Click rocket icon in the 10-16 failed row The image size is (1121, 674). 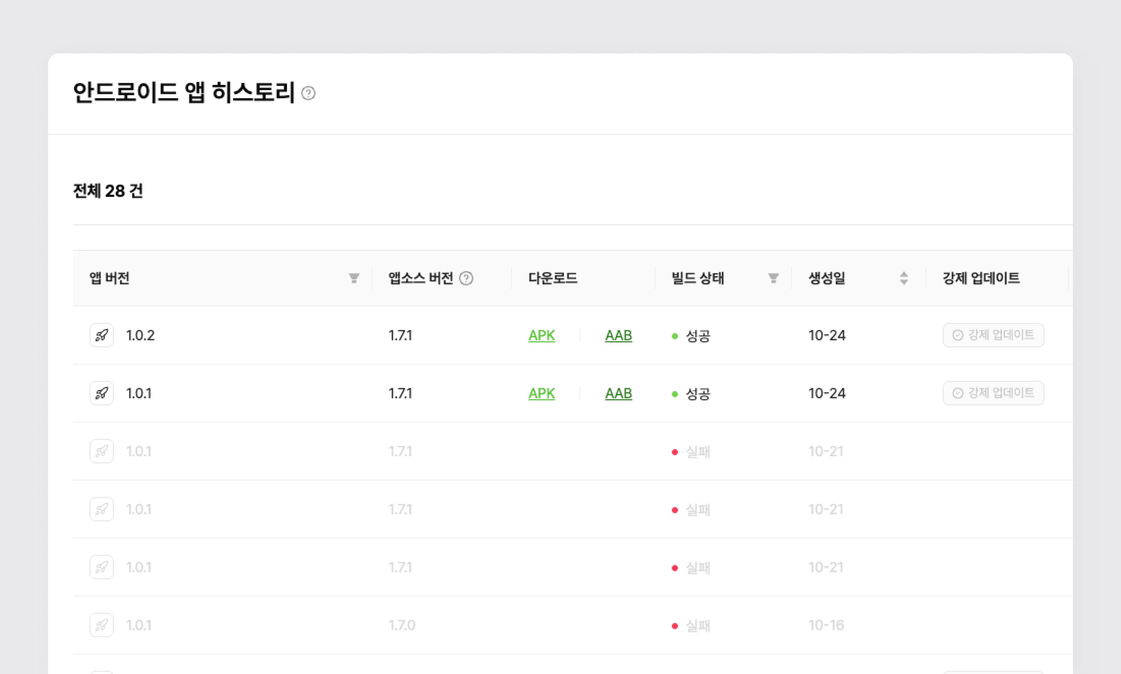[x=101, y=625]
